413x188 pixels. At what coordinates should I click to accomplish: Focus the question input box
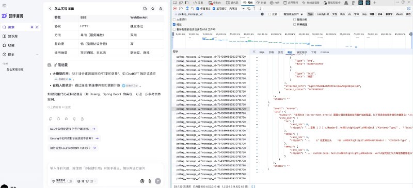(x=105, y=168)
